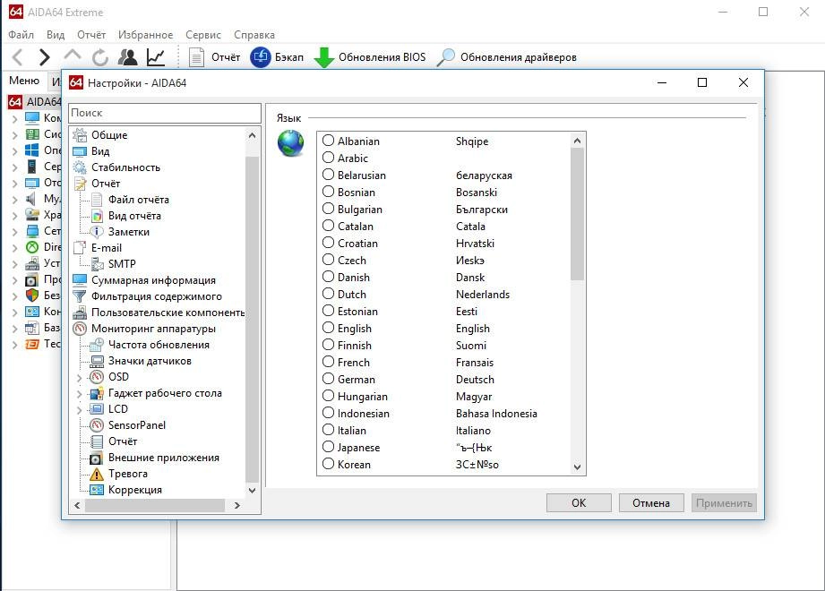The image size is (825, 591).
Task: Maximize the Настройки dialog window
Action: [702, 82]
